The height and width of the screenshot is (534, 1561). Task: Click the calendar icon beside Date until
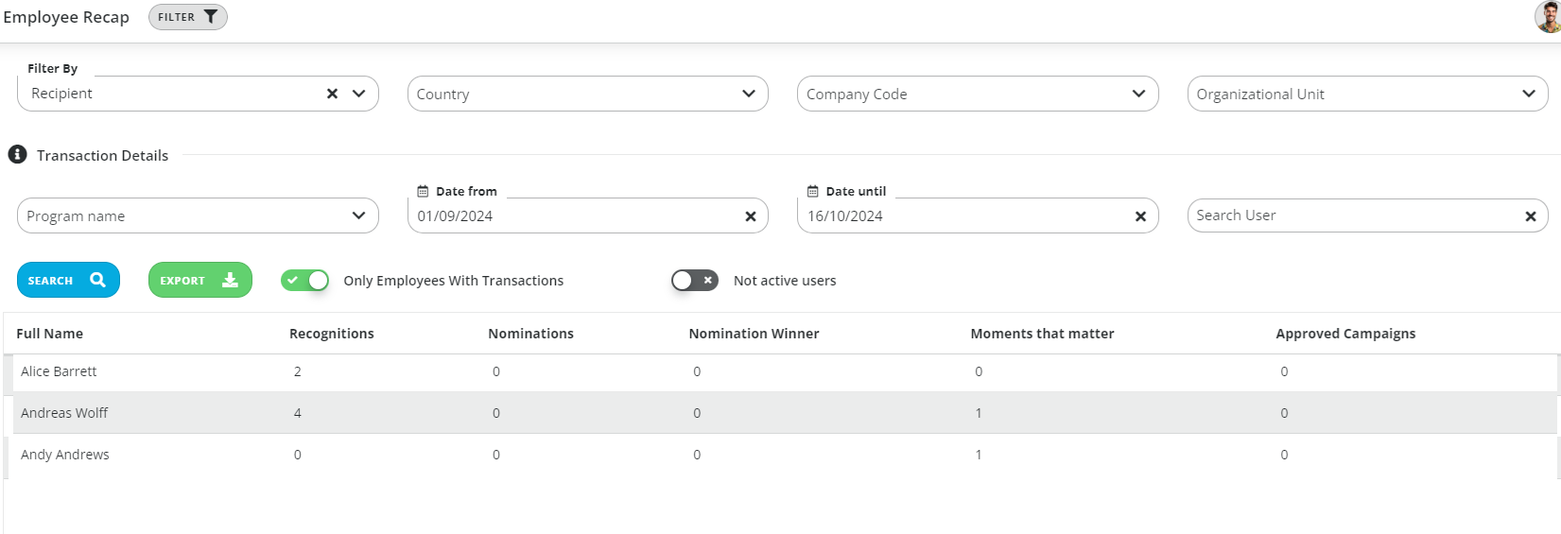(x=812, y=191)
